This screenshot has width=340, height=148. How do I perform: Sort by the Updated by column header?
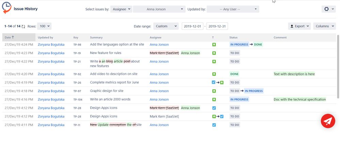[45, 37]
